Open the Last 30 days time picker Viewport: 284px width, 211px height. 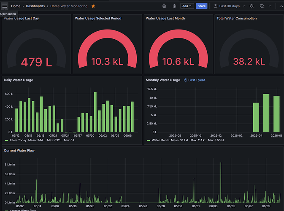point(229,6)
